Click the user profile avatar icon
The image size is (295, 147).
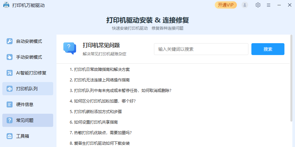tap(245, 5)
